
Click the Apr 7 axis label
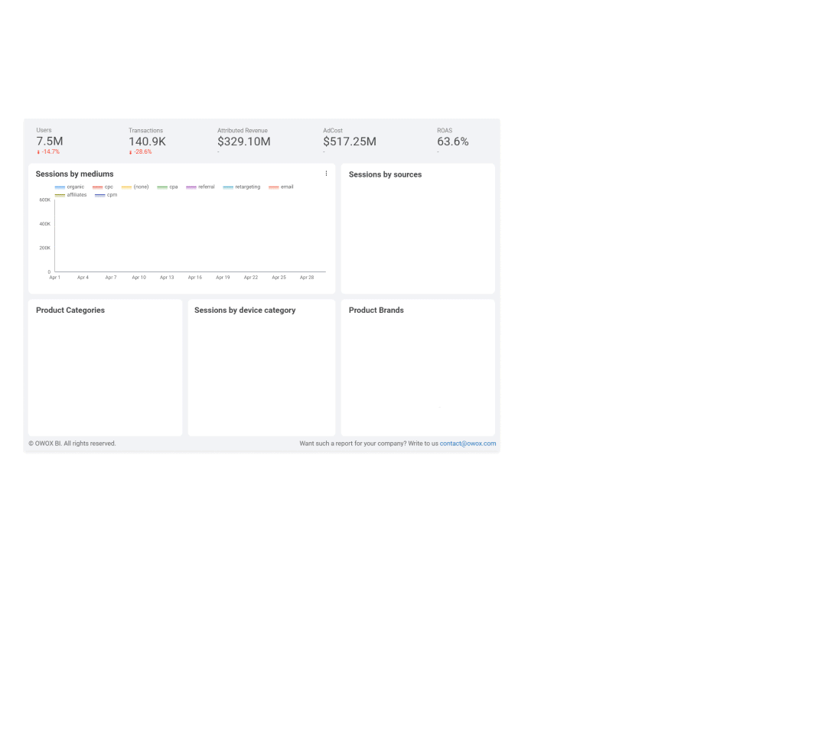pyautogui.click(x=111, y=278)
